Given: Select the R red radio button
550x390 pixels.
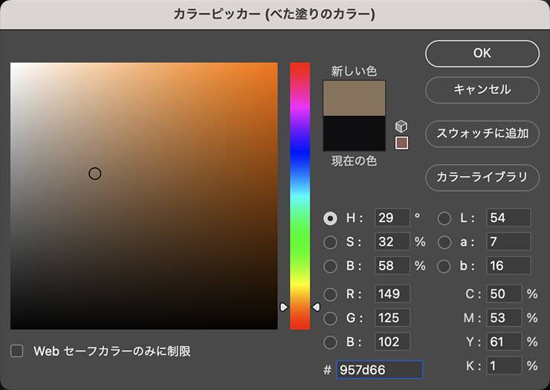Looking at the screenshot, I should [x=331, y=294].
